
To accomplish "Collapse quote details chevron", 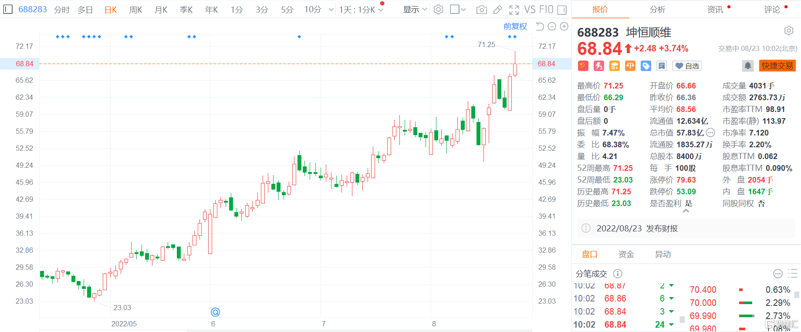I will [x=686, y=211].
